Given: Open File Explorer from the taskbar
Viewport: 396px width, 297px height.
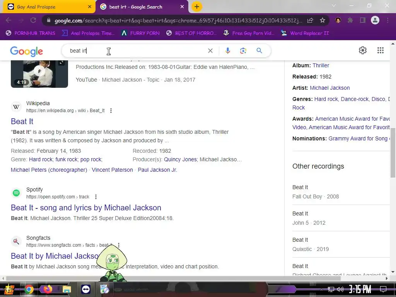Looking at the screenshot, I should 67,289.
